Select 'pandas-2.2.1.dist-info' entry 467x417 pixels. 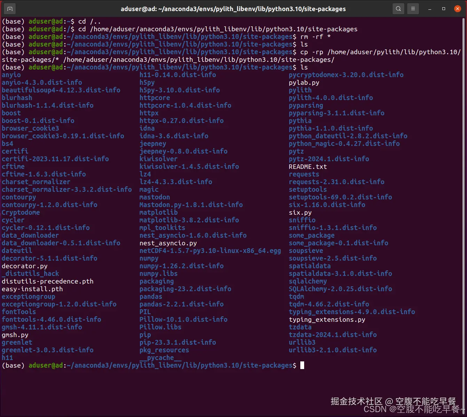[x=182, y=304]
